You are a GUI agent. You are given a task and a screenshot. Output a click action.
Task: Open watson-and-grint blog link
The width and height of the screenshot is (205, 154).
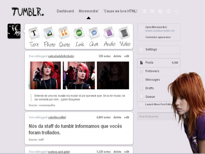click(x=59, y=152)
